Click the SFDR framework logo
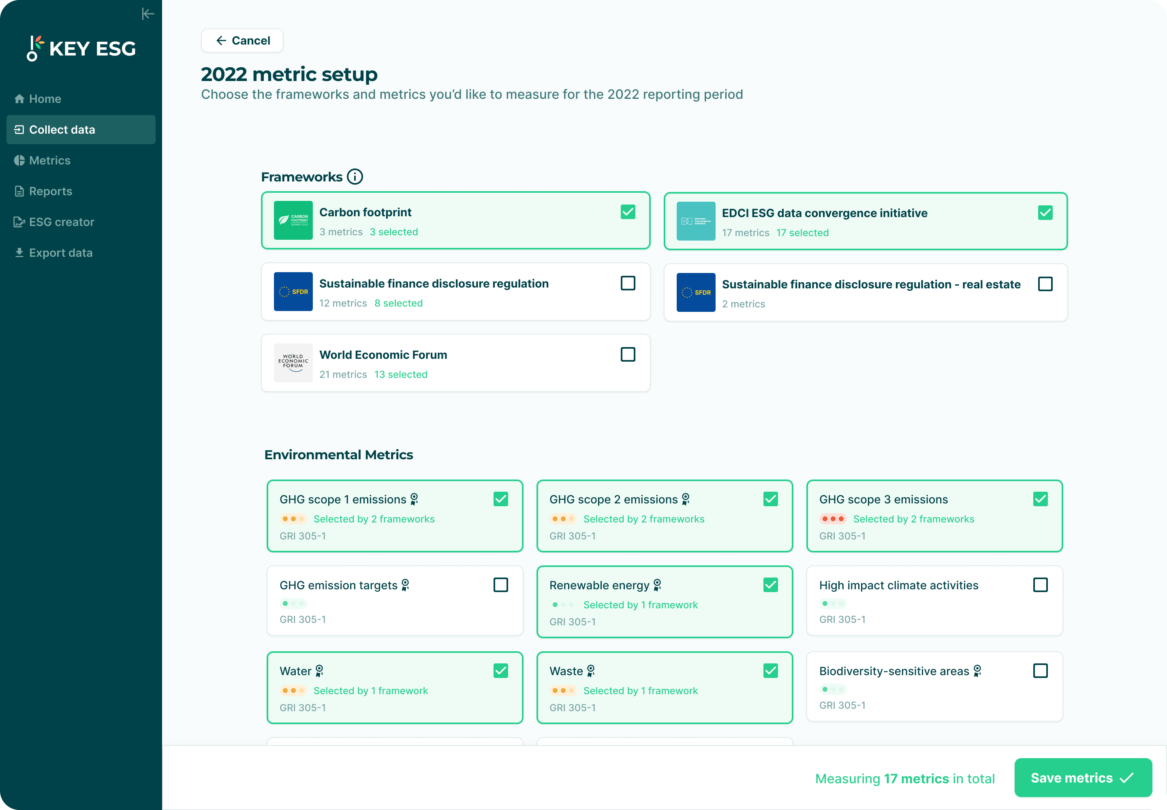The width and height of the screenshot is (1167, 810). click(x=293, y=291)
